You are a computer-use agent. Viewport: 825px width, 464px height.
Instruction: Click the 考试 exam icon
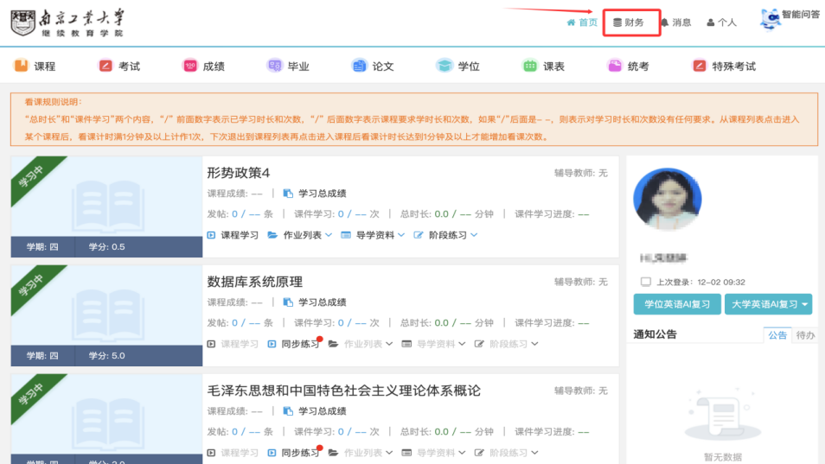[x=106, y=66]
